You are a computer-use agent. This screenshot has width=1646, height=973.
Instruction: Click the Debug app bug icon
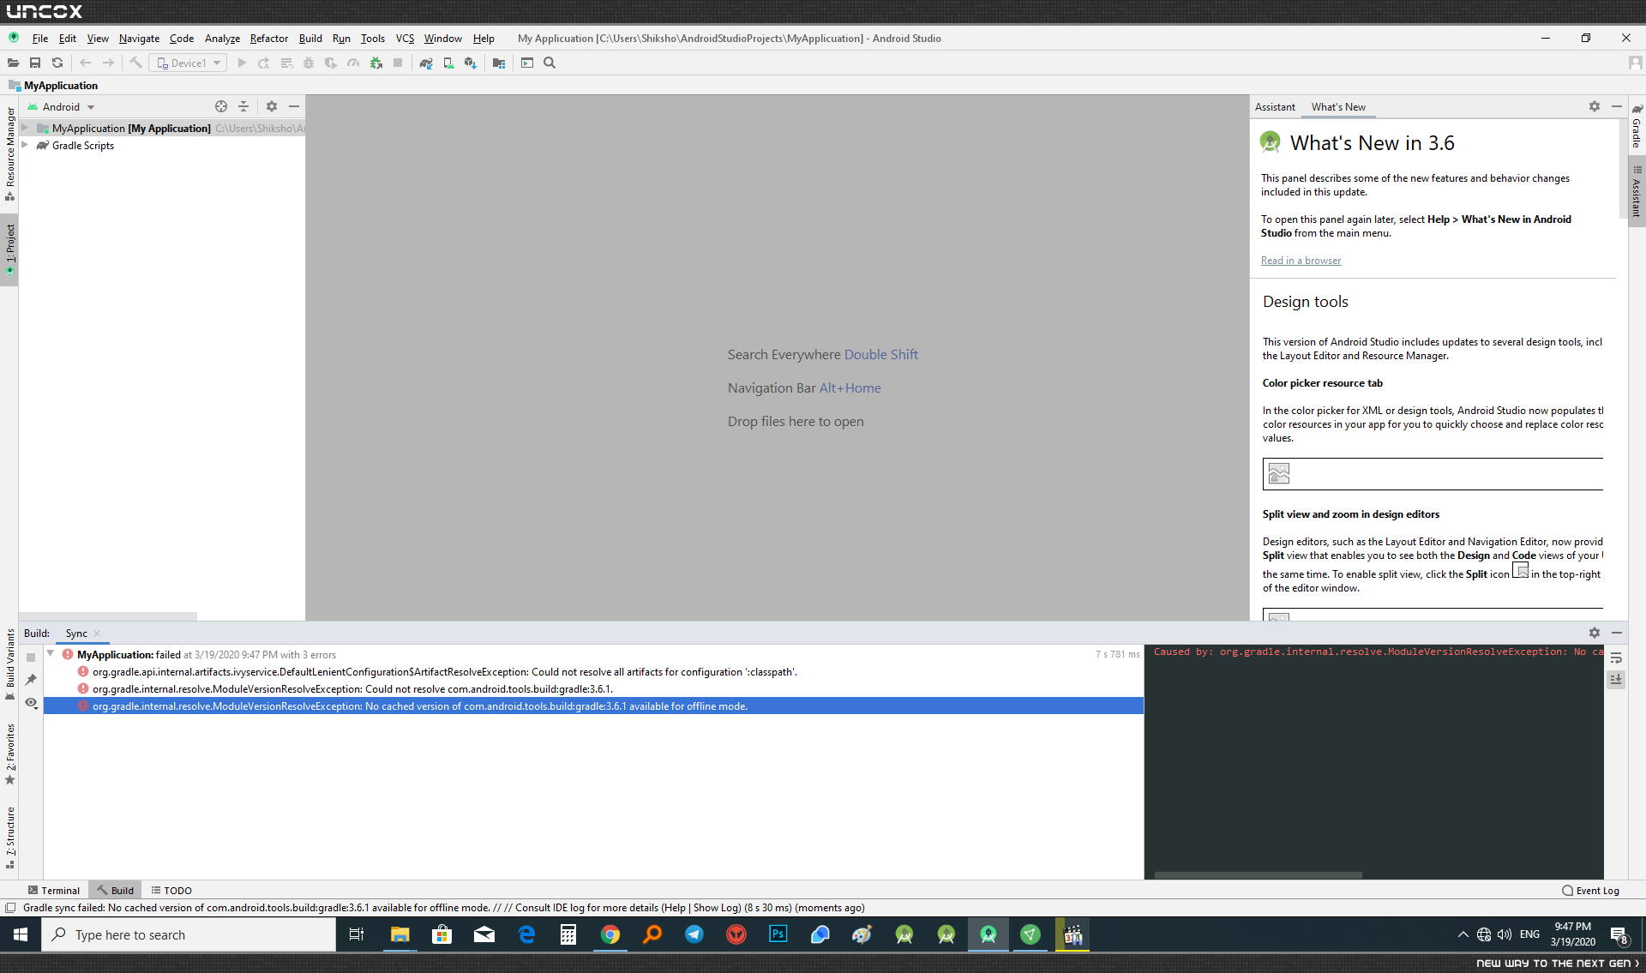309,63
